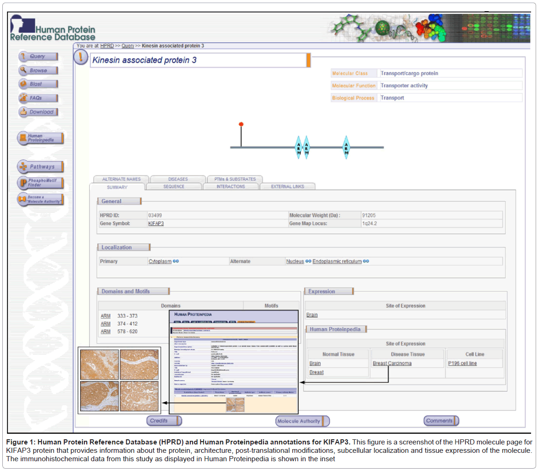Select the Blast sidebar button
The height and width of the screenshot is (471, 539).
(39, 84)
